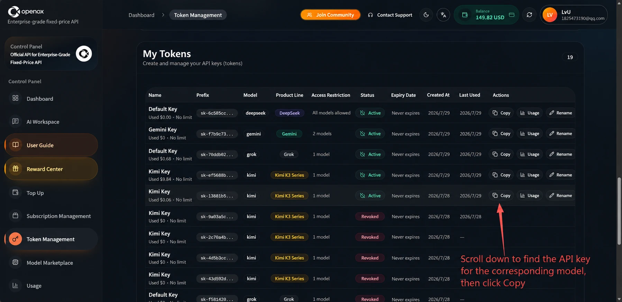The width and height of the screenshot is (622, 302).
Task: Open Top Up in the sidebar
Action: pyautogui.click(x=51, y=193)
